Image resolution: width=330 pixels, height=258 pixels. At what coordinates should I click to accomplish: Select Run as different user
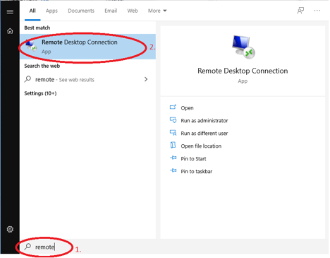click(x=204, y=134)
